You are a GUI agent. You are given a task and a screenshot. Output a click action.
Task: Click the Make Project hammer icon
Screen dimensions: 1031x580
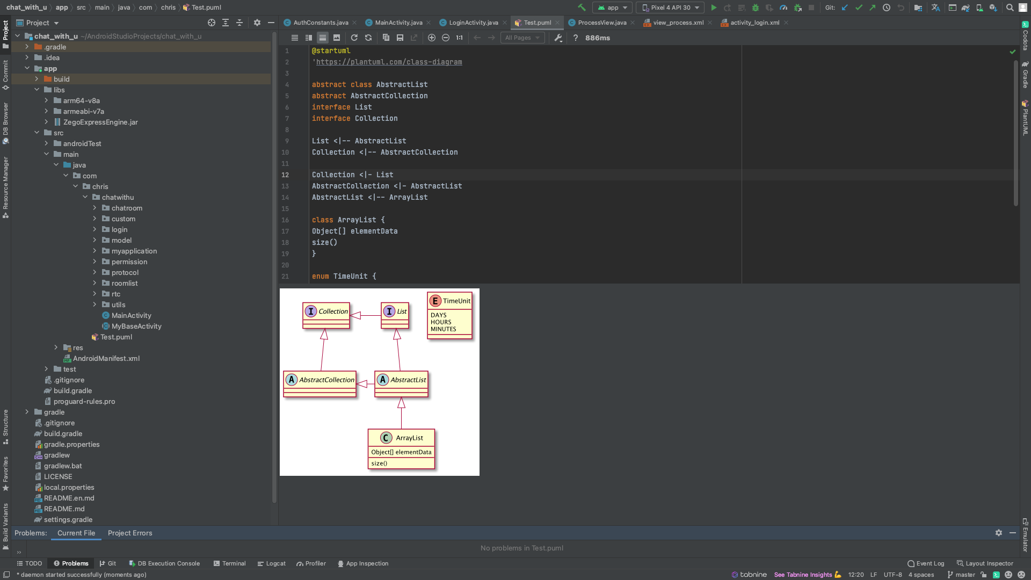(582, 8)
